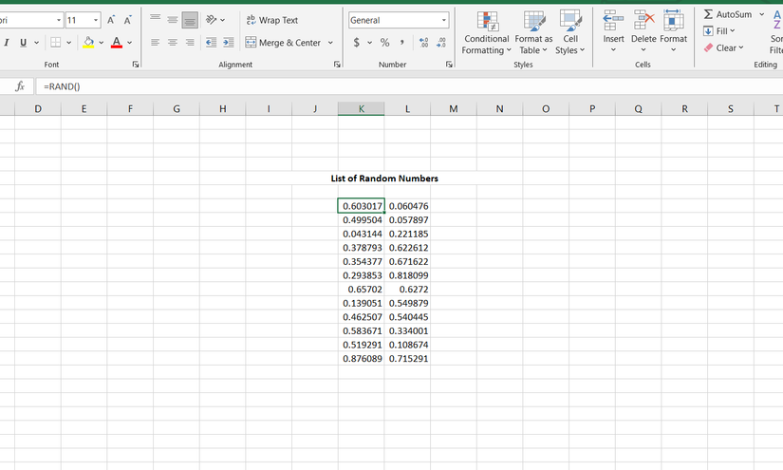
Task: Click the Increase Font Size icon
Action: [x=111, y=20]
